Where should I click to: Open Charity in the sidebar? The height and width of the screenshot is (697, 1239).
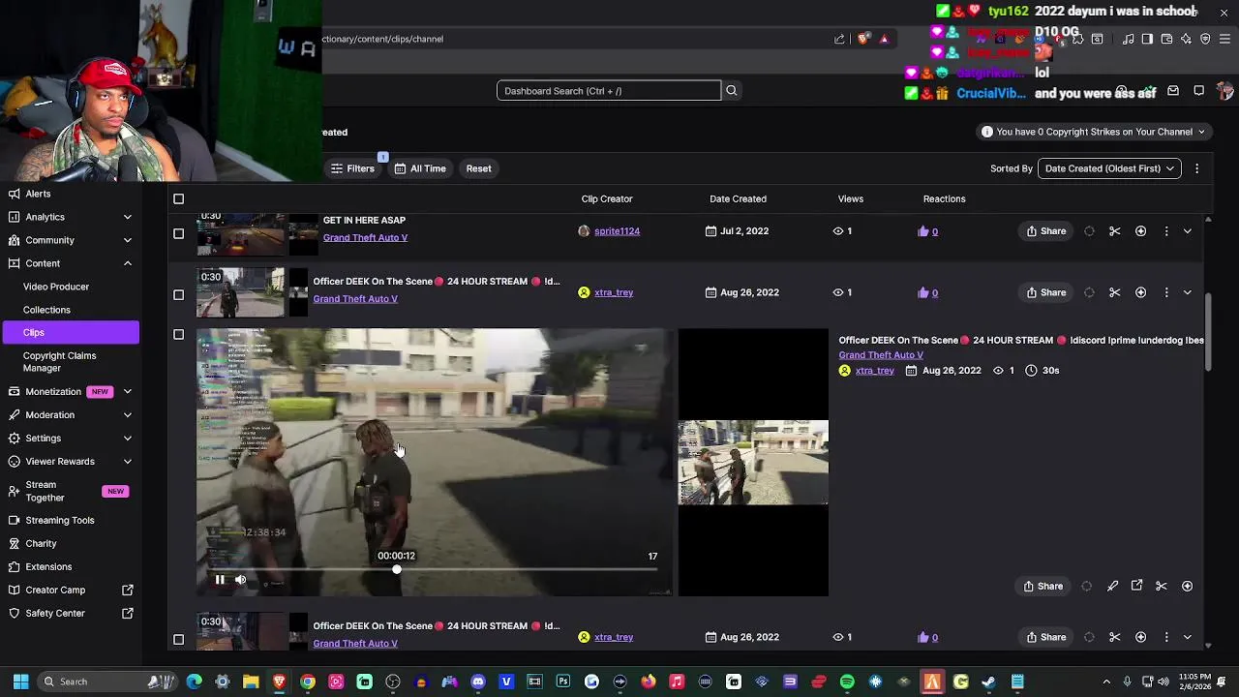click(x=41, y=543)
